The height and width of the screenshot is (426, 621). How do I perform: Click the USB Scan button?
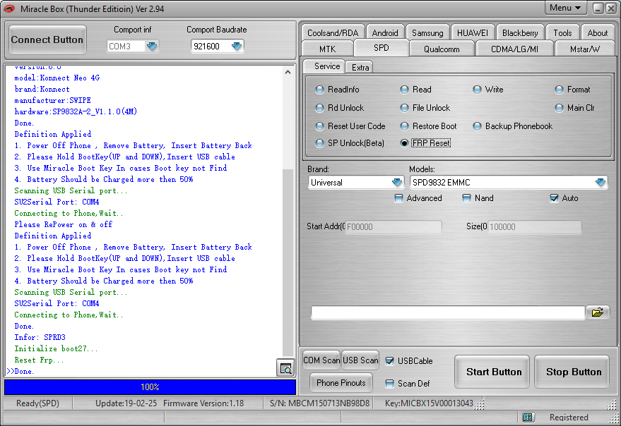pos(360,360)
